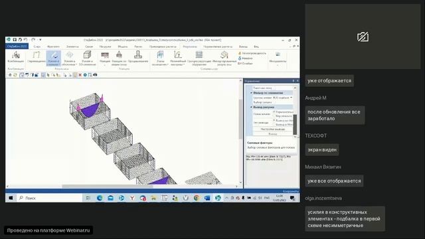425x239 pixels.
Task: Show hidden system tray icons chevron
Action: pyautogui.click(x=226, y=198)
